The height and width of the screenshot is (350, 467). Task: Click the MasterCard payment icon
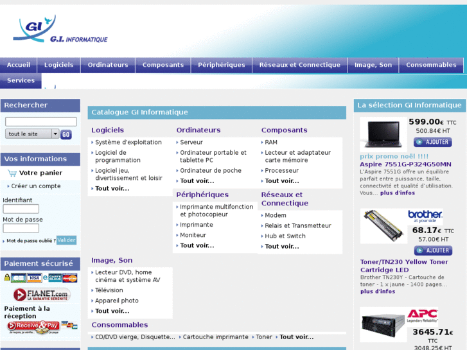[x=70, y=278]
